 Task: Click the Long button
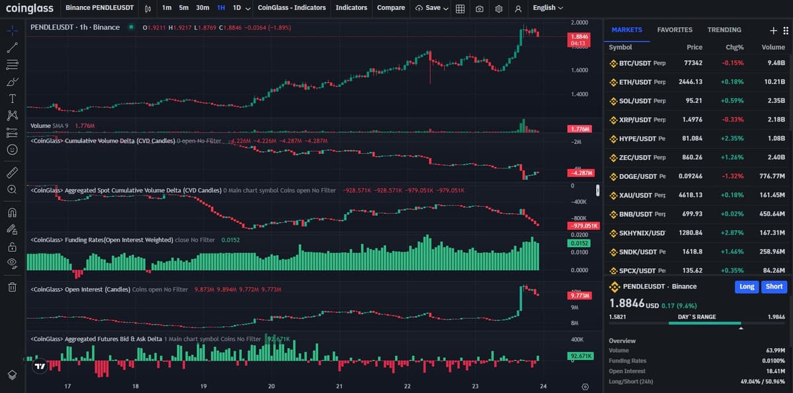[747, 287]
